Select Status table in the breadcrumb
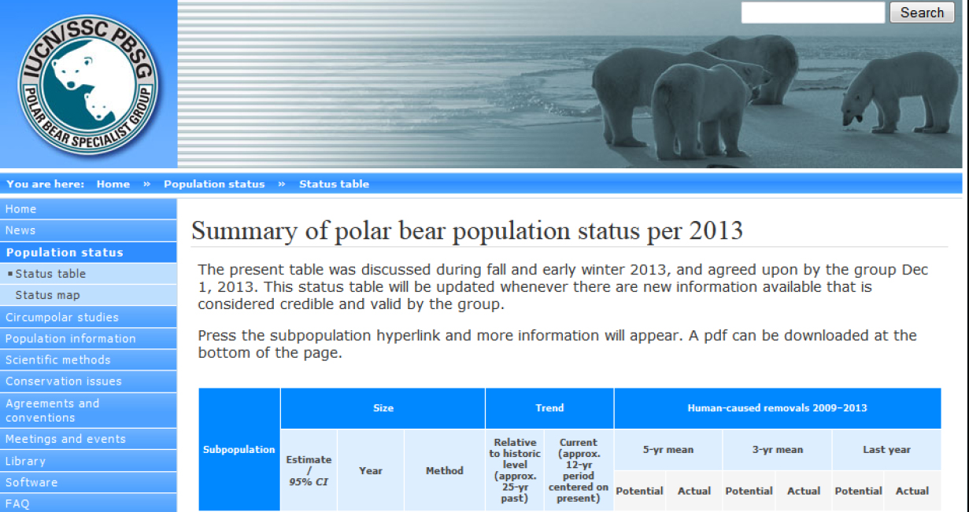Viewport: 969px width, 512px height. [334, 184]
